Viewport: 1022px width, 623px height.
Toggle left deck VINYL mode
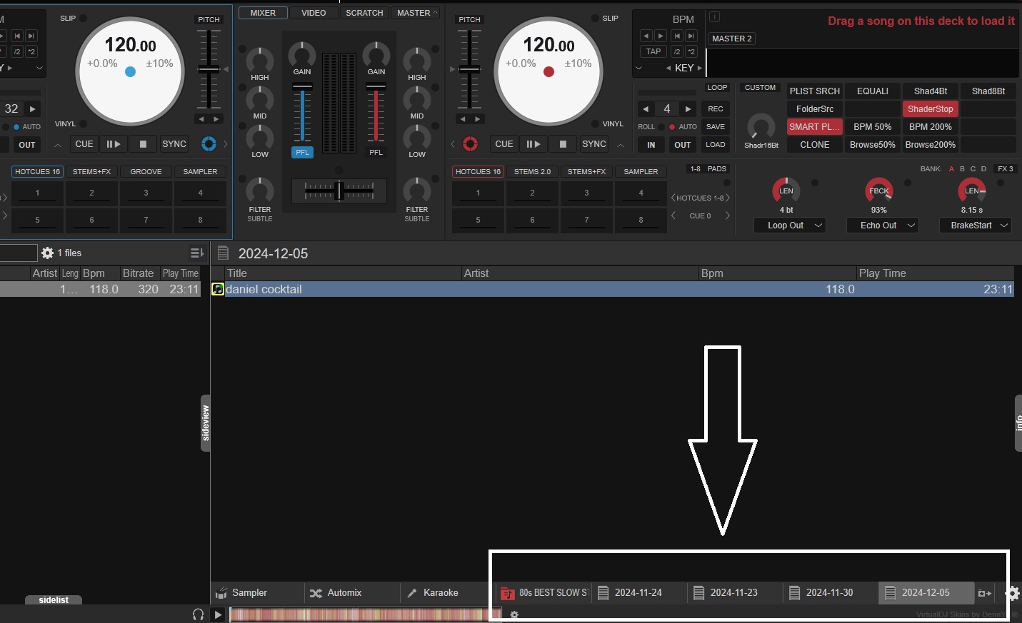point(83,123)
